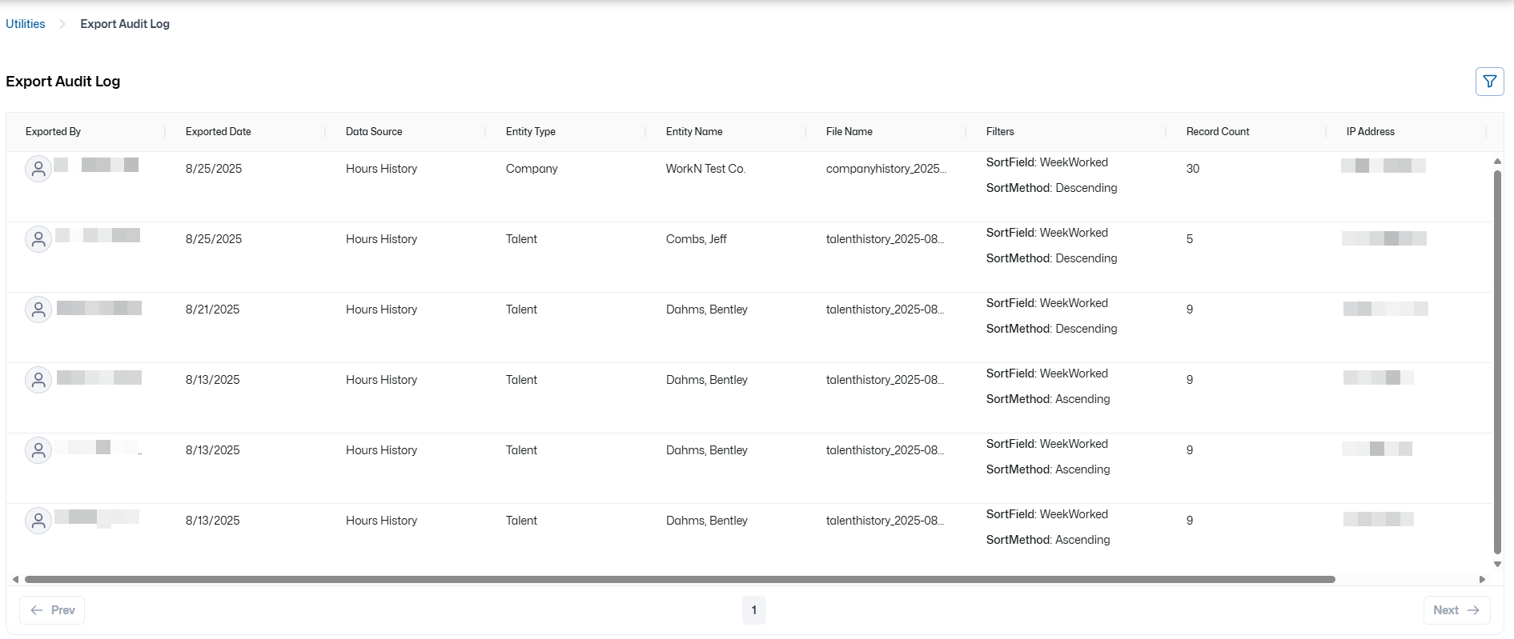The image size is (1514, 639).
Task: Click the companyhistory_2025 file name cell
Action: tap(886, 169)
